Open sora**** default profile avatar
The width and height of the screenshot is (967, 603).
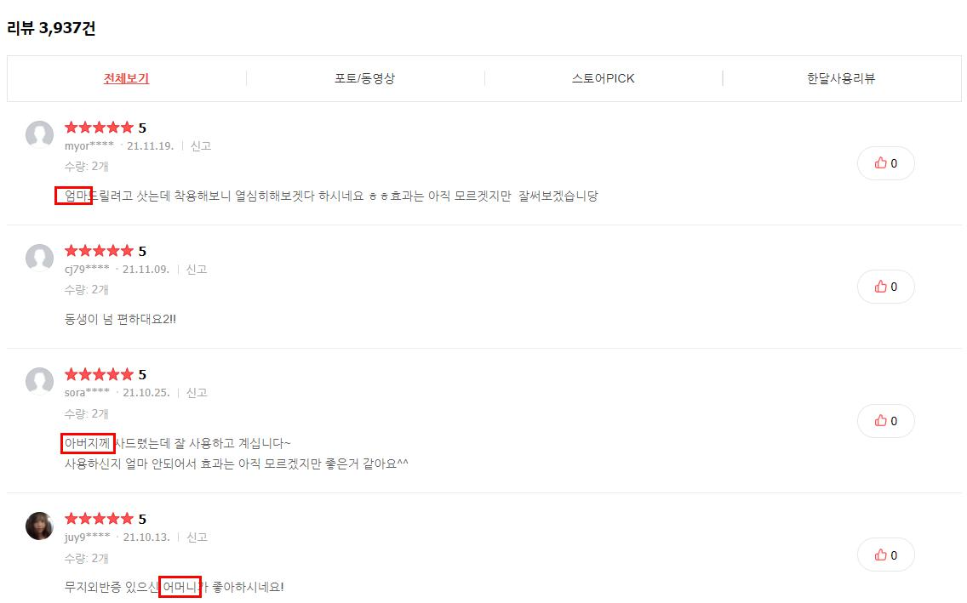click(x=39, y=381)
